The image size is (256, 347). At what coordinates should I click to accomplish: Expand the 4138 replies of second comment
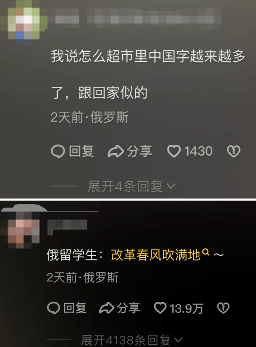132,340
